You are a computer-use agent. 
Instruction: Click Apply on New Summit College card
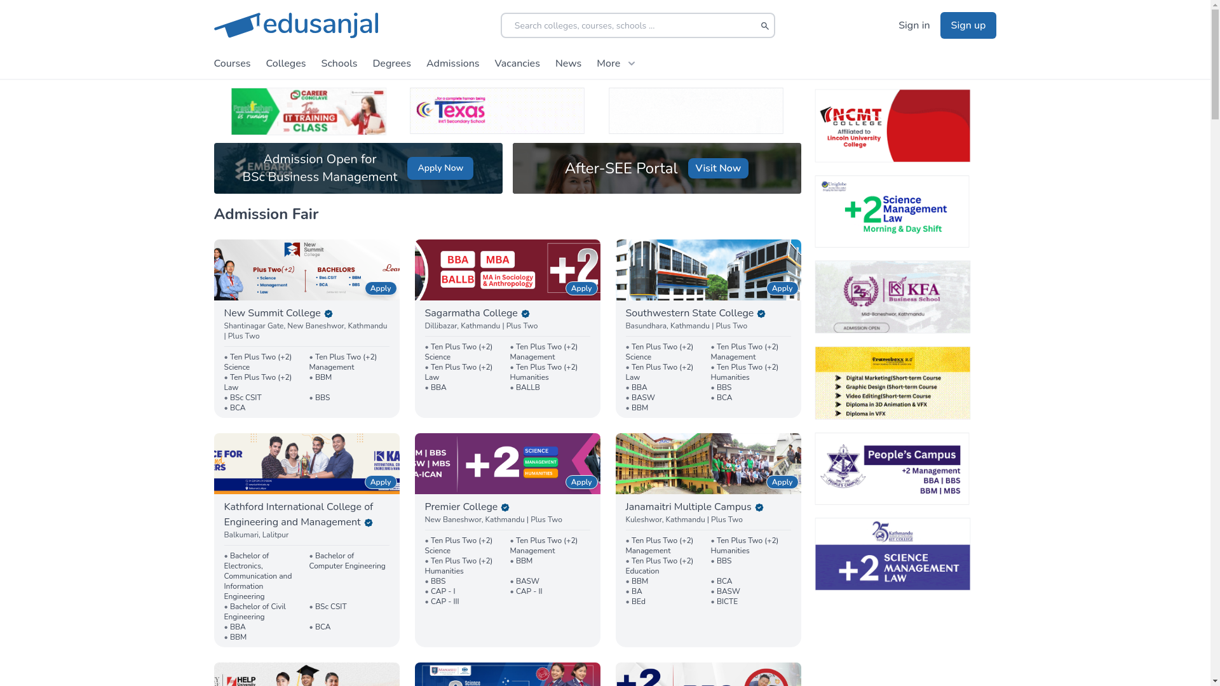[380, 288]
